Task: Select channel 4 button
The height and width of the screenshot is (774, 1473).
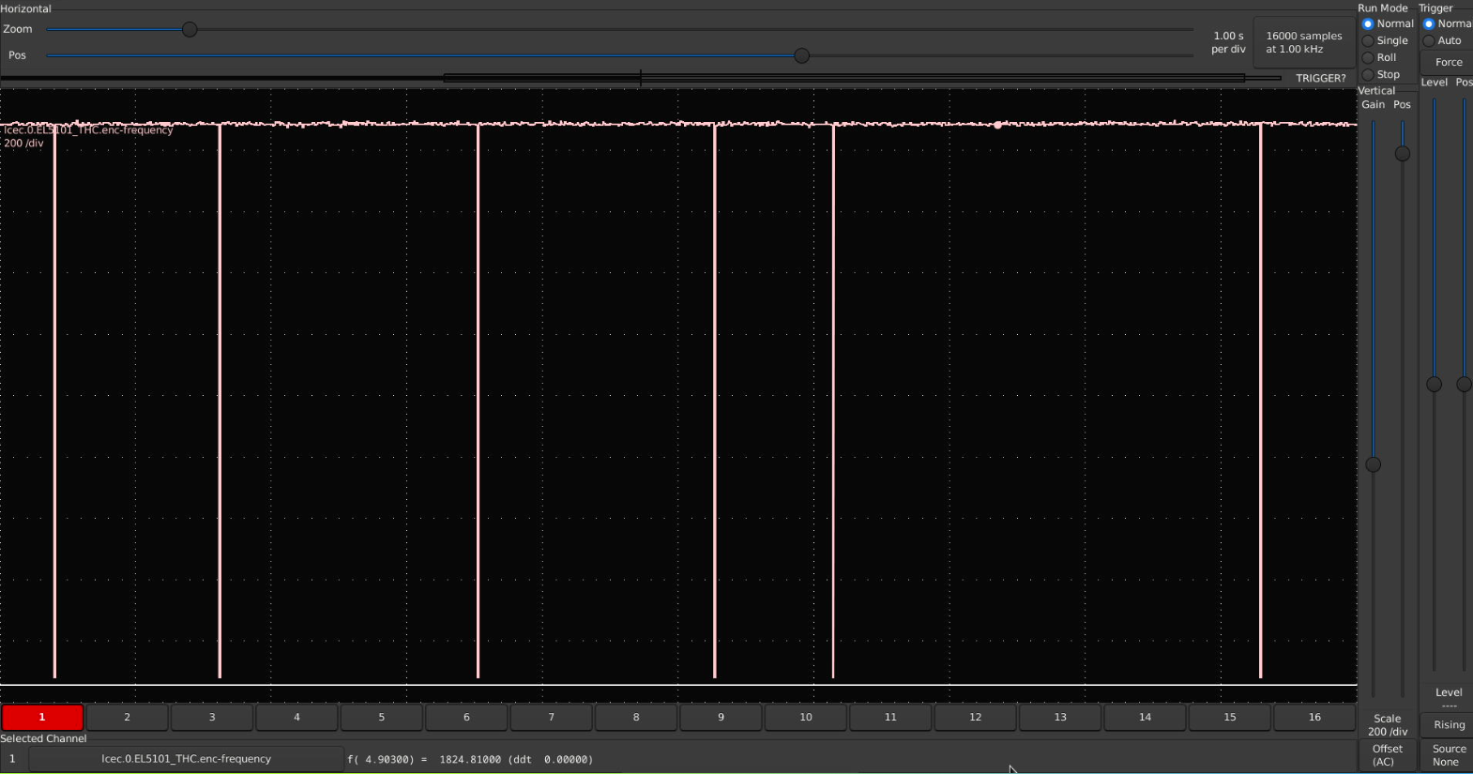Action: [x=296, y=717]
